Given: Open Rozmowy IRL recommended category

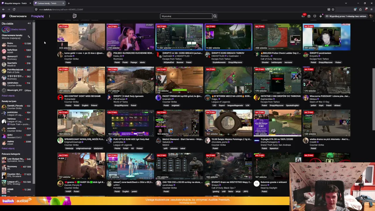Looking at the screenshot, I should pyautogui.click(x=16, y=168).
